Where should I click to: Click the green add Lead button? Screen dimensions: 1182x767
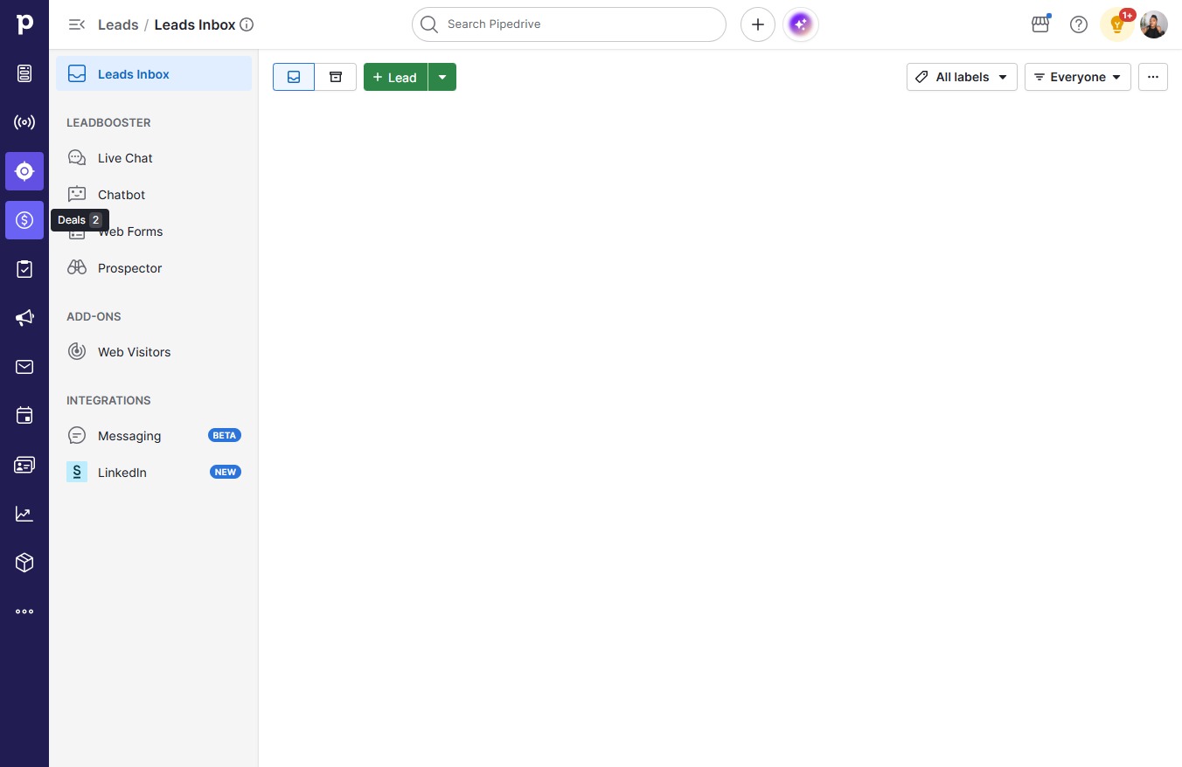395,77
